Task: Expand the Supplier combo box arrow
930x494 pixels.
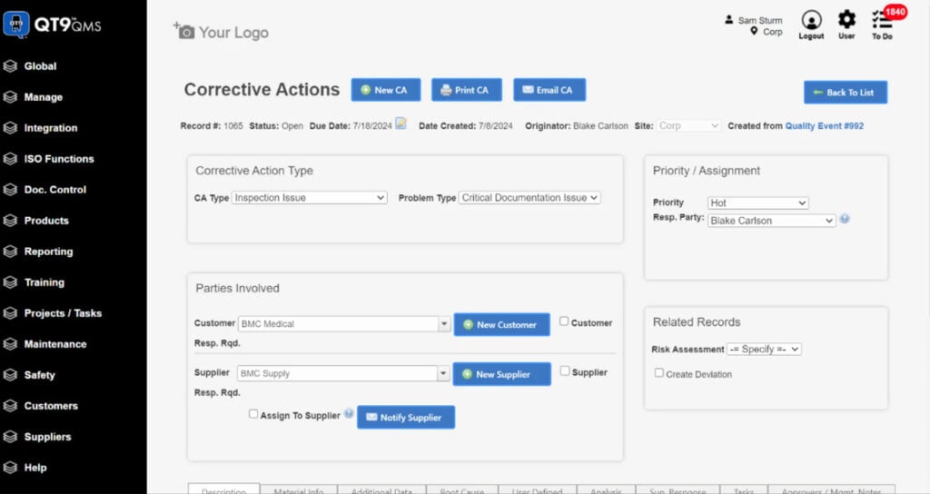Action: point(443,373)
